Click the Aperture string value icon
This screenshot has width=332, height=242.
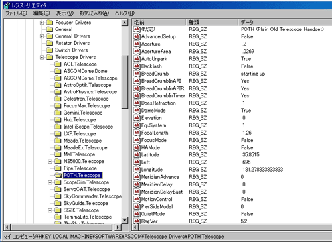click(x=137, y=44)
